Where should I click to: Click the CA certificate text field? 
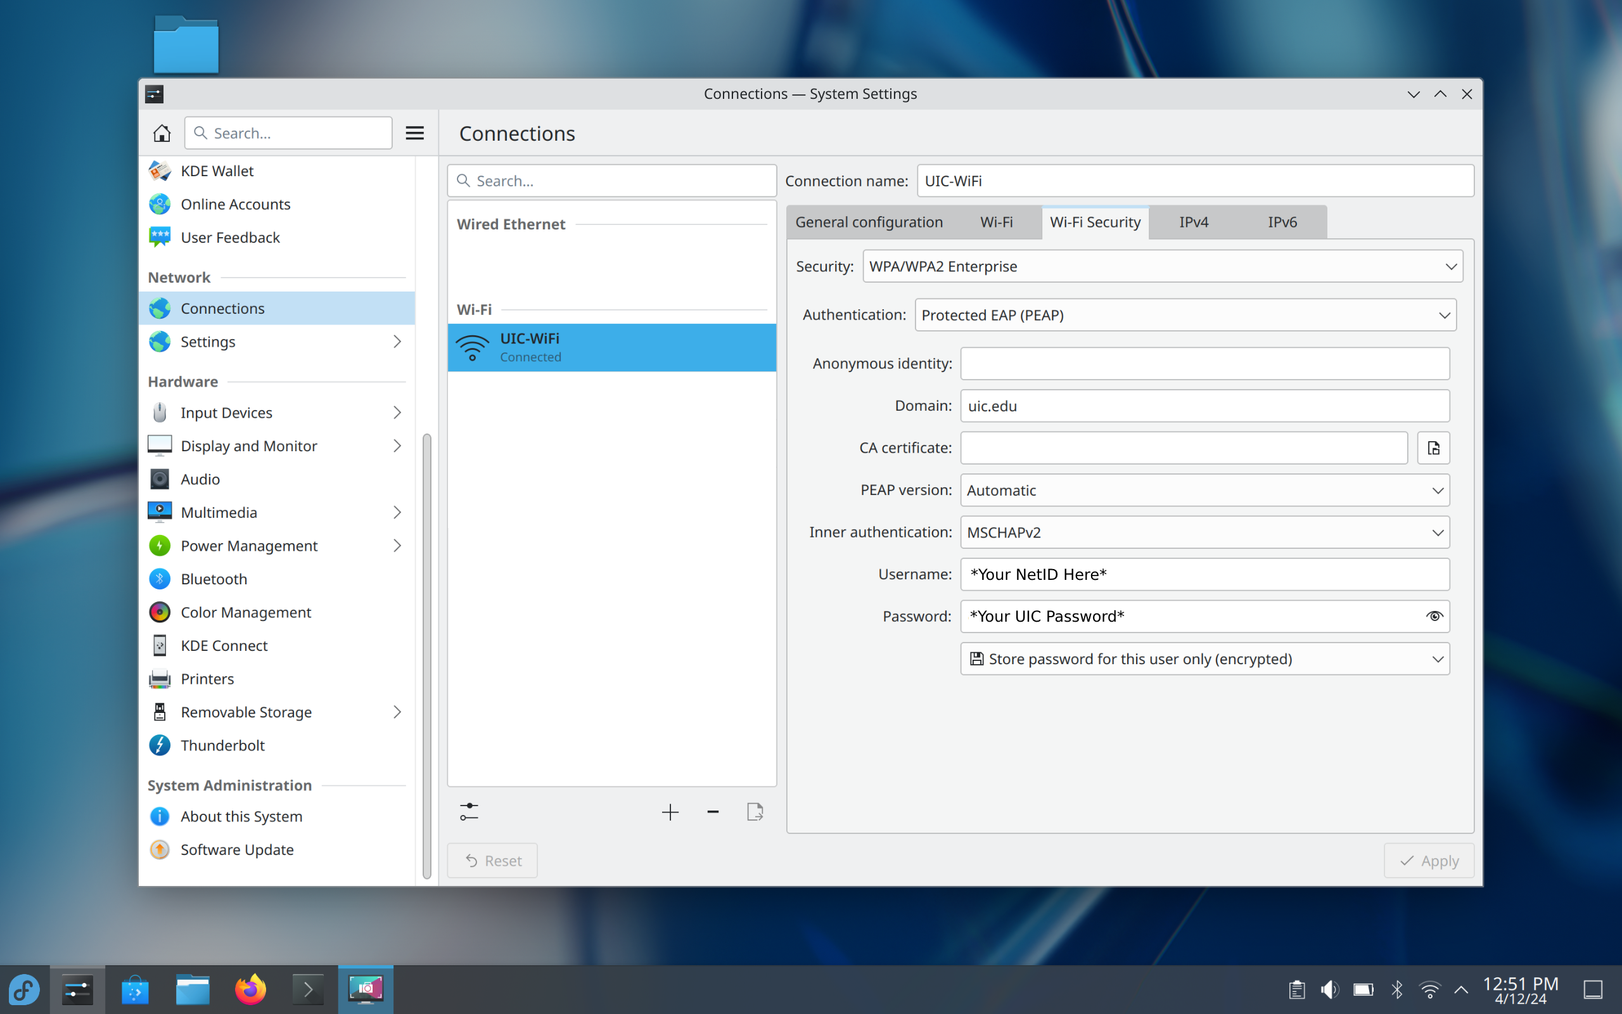pyautogui.click(x=1184, y=448)
